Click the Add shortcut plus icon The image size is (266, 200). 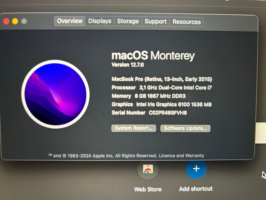(196, 169)
